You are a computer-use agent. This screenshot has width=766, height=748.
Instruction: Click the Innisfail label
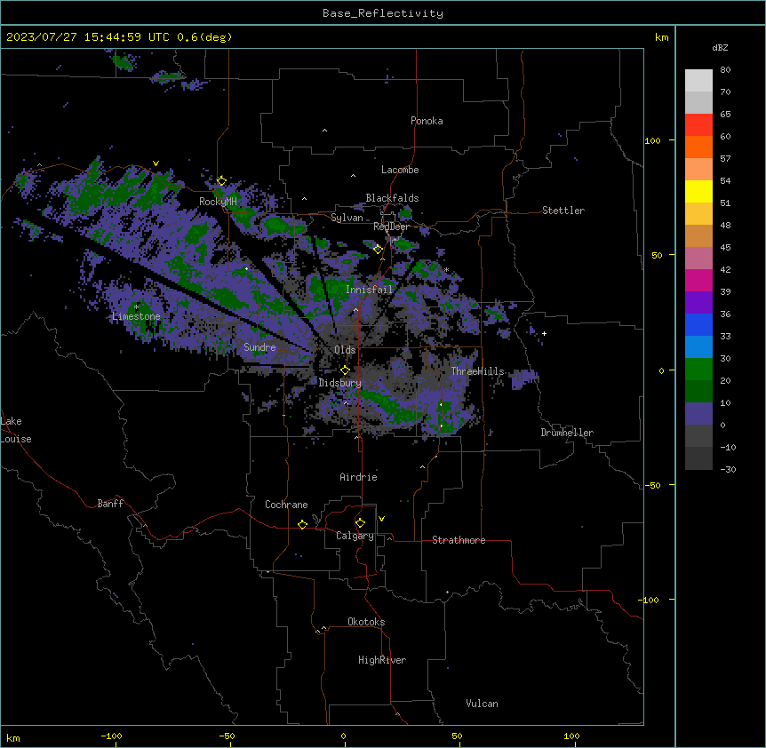369,290
